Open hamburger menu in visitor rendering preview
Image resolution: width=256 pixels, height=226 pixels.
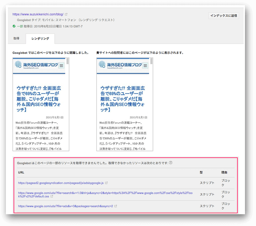(145, 66)
